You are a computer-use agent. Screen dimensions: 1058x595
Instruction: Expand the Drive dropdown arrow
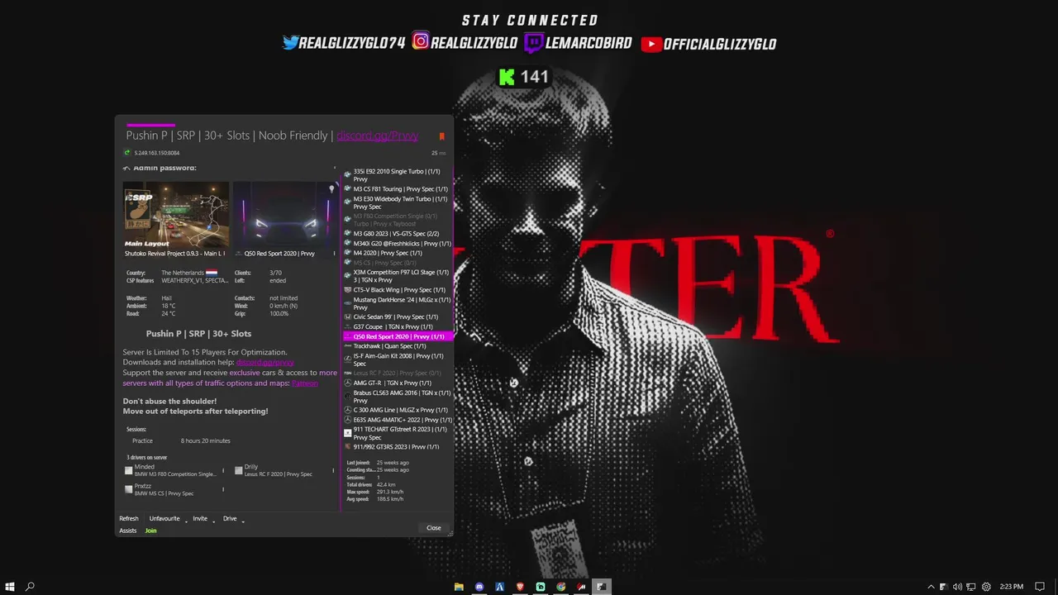(x=243, y=521)
